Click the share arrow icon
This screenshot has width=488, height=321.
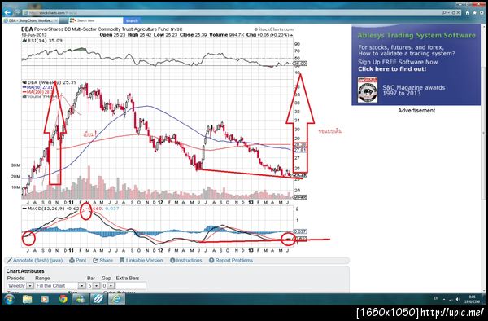tap(95, 260)
